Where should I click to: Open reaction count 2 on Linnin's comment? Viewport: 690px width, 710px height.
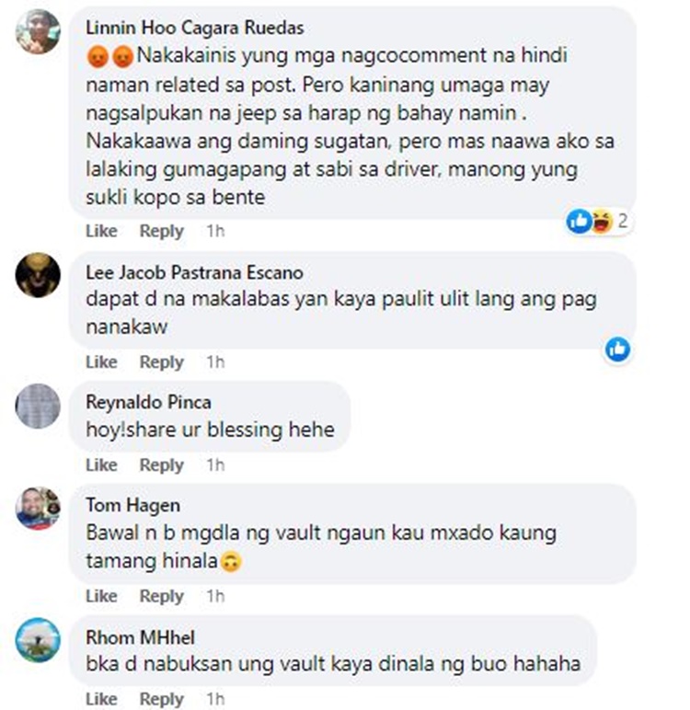click(x=623, y=221)
